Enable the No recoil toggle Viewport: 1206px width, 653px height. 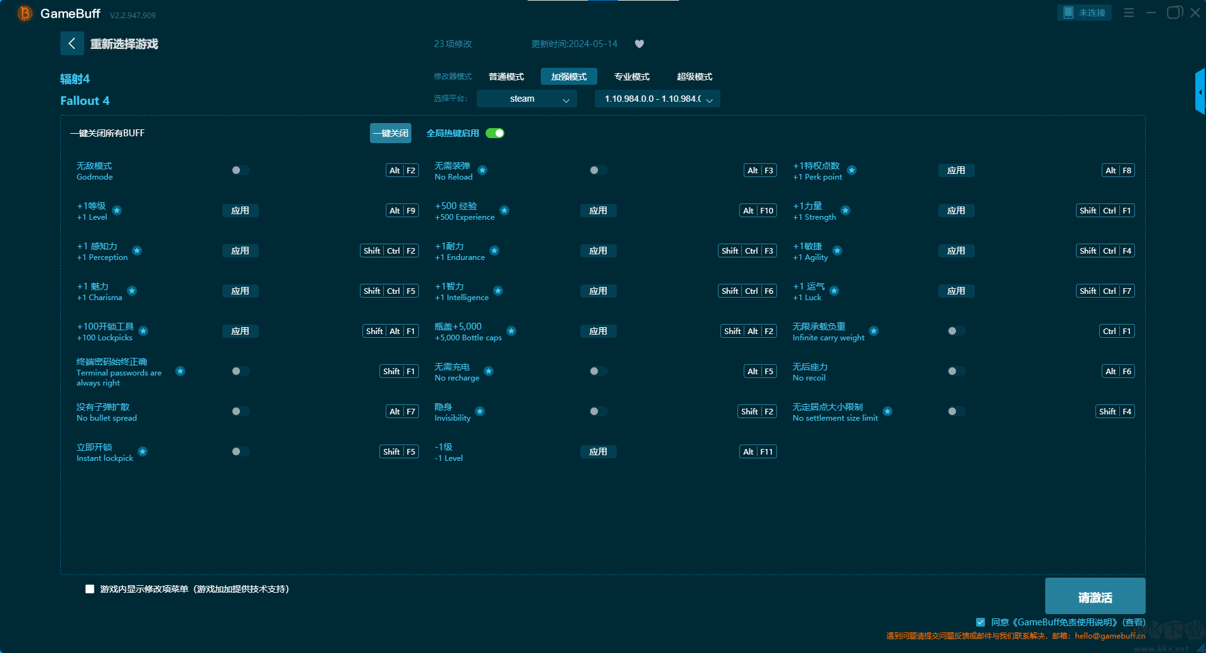point(956,371)
